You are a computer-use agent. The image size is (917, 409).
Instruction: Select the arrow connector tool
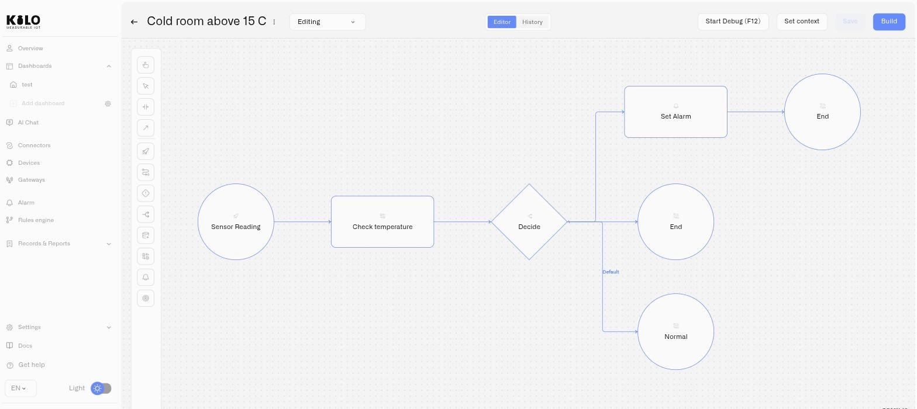tap(146, 128)
